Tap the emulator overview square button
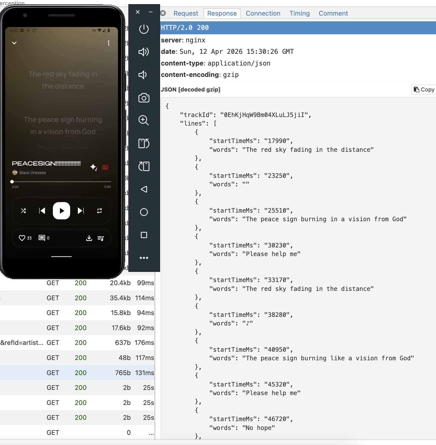The image size is (436, 445). (x=144, y=235)
